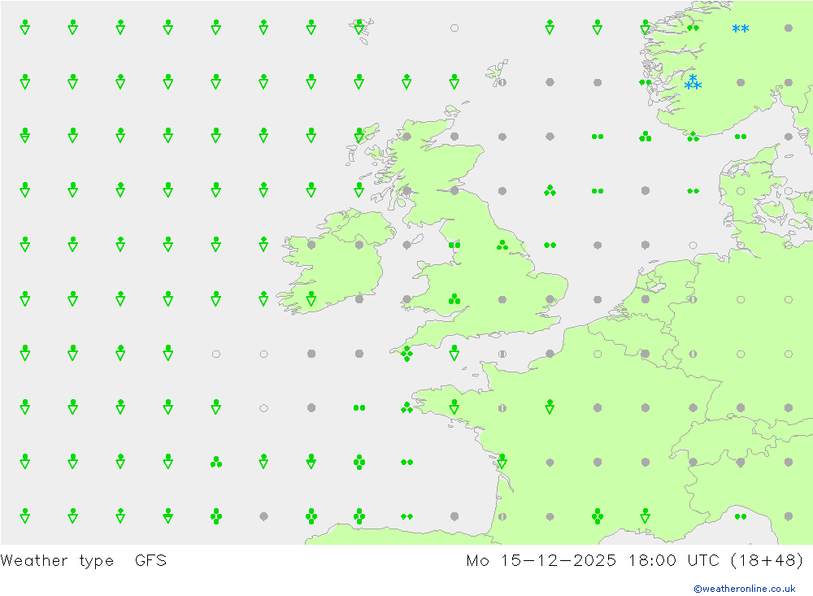Click the gray cloud dot over northern Scotland

coord(407,137)
